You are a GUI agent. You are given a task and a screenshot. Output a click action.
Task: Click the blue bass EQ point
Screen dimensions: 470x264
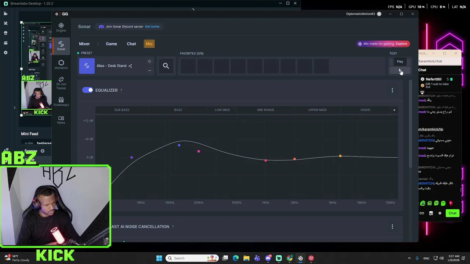(179, 145)
